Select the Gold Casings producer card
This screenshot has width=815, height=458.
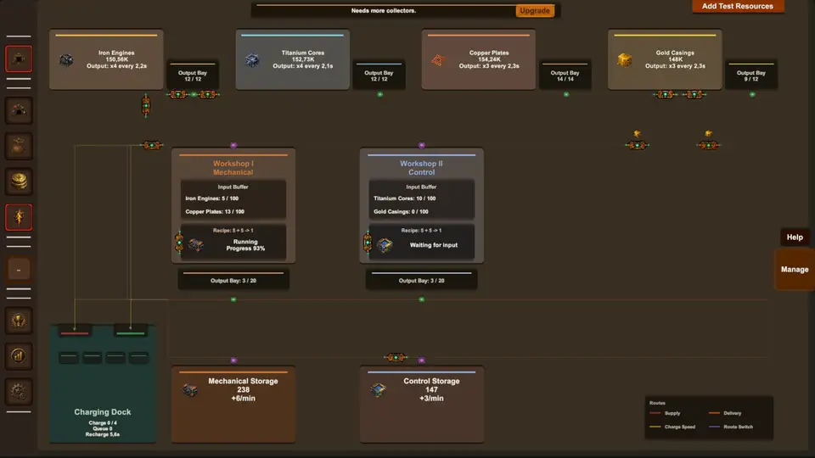pyautogui.click(x=665, y=59)
